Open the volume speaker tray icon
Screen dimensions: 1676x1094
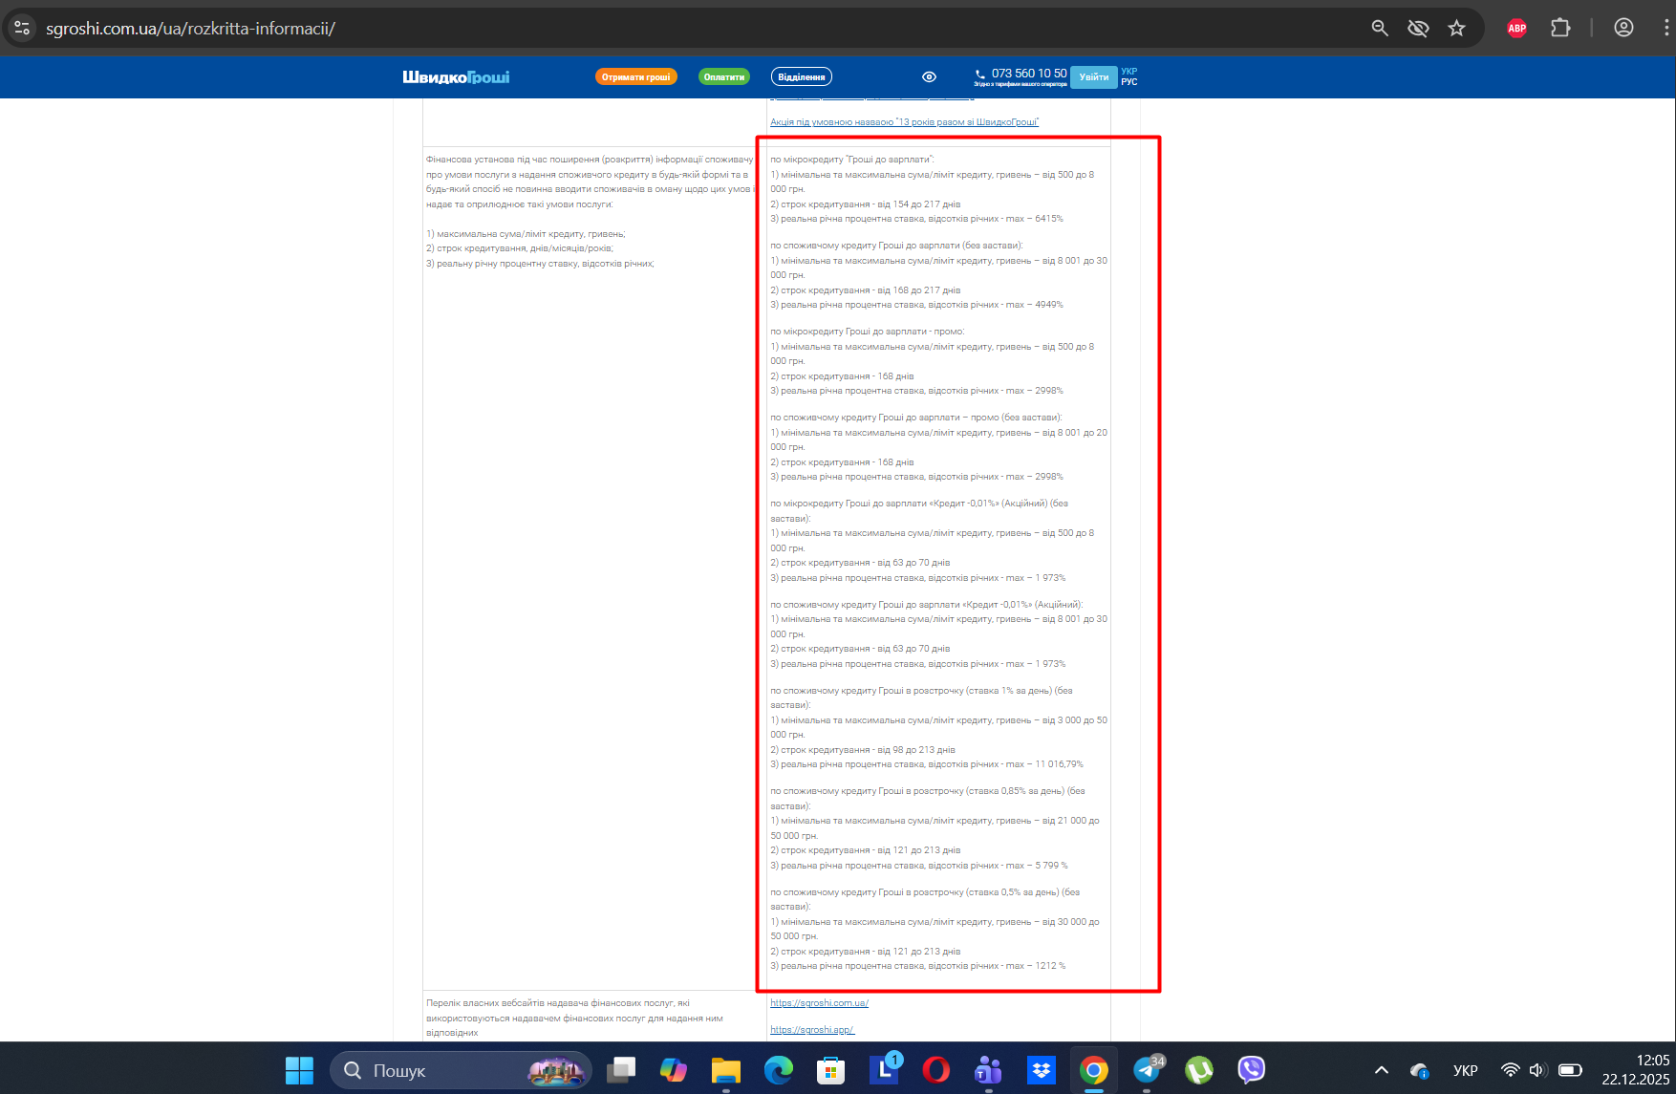coord(1536,1070)
